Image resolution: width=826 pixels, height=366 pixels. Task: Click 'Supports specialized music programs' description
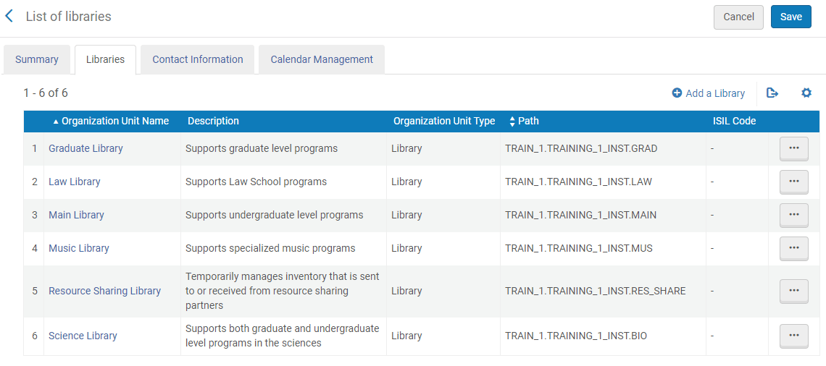[270, 248]
